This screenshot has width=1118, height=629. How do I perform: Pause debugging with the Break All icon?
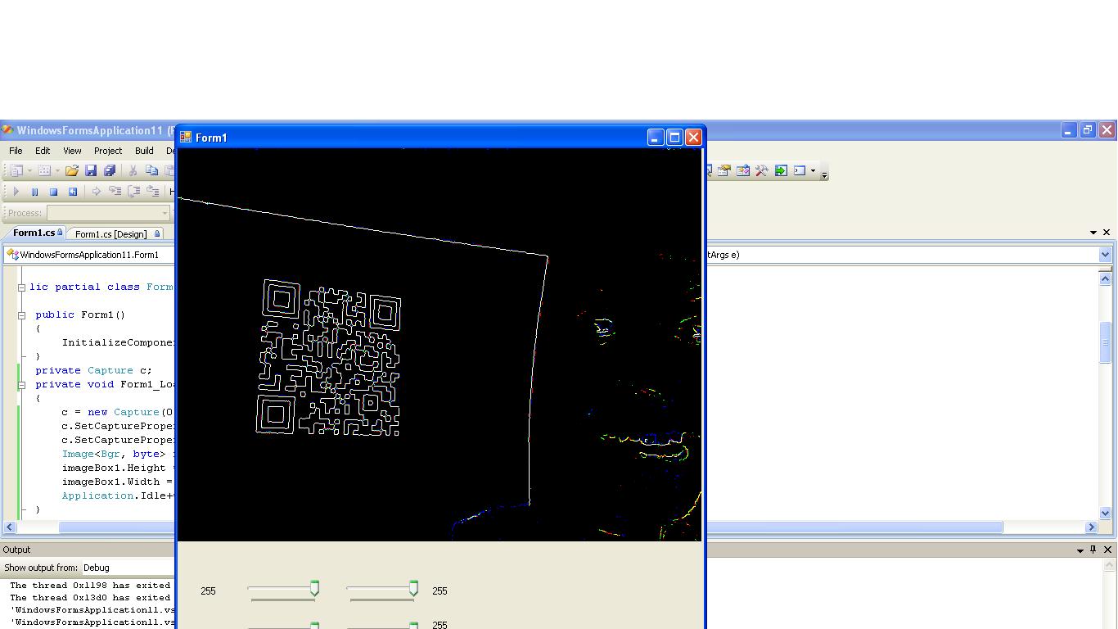34,192
